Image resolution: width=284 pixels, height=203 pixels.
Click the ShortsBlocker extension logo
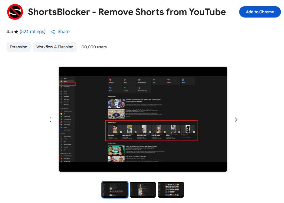pyautogui.click(x=14, y=12)
